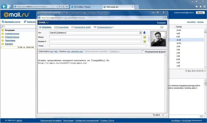Click the drafts icon beside В черновики
Image resolution: width=207 pixels, height=123 pixels.
[55, 27]
